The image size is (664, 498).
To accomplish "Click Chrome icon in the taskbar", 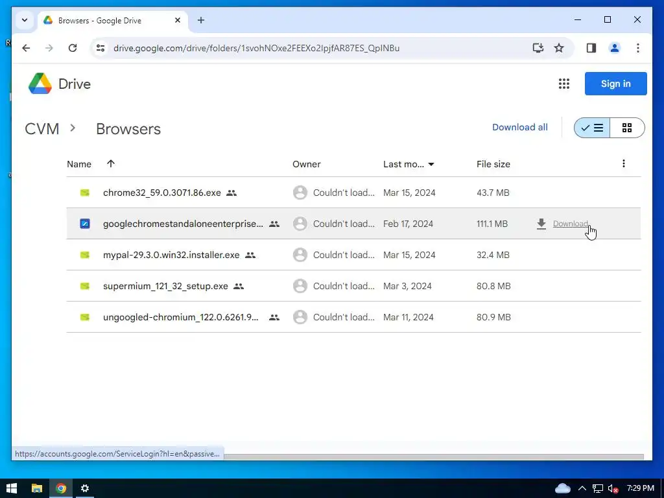I will (61, 488).
